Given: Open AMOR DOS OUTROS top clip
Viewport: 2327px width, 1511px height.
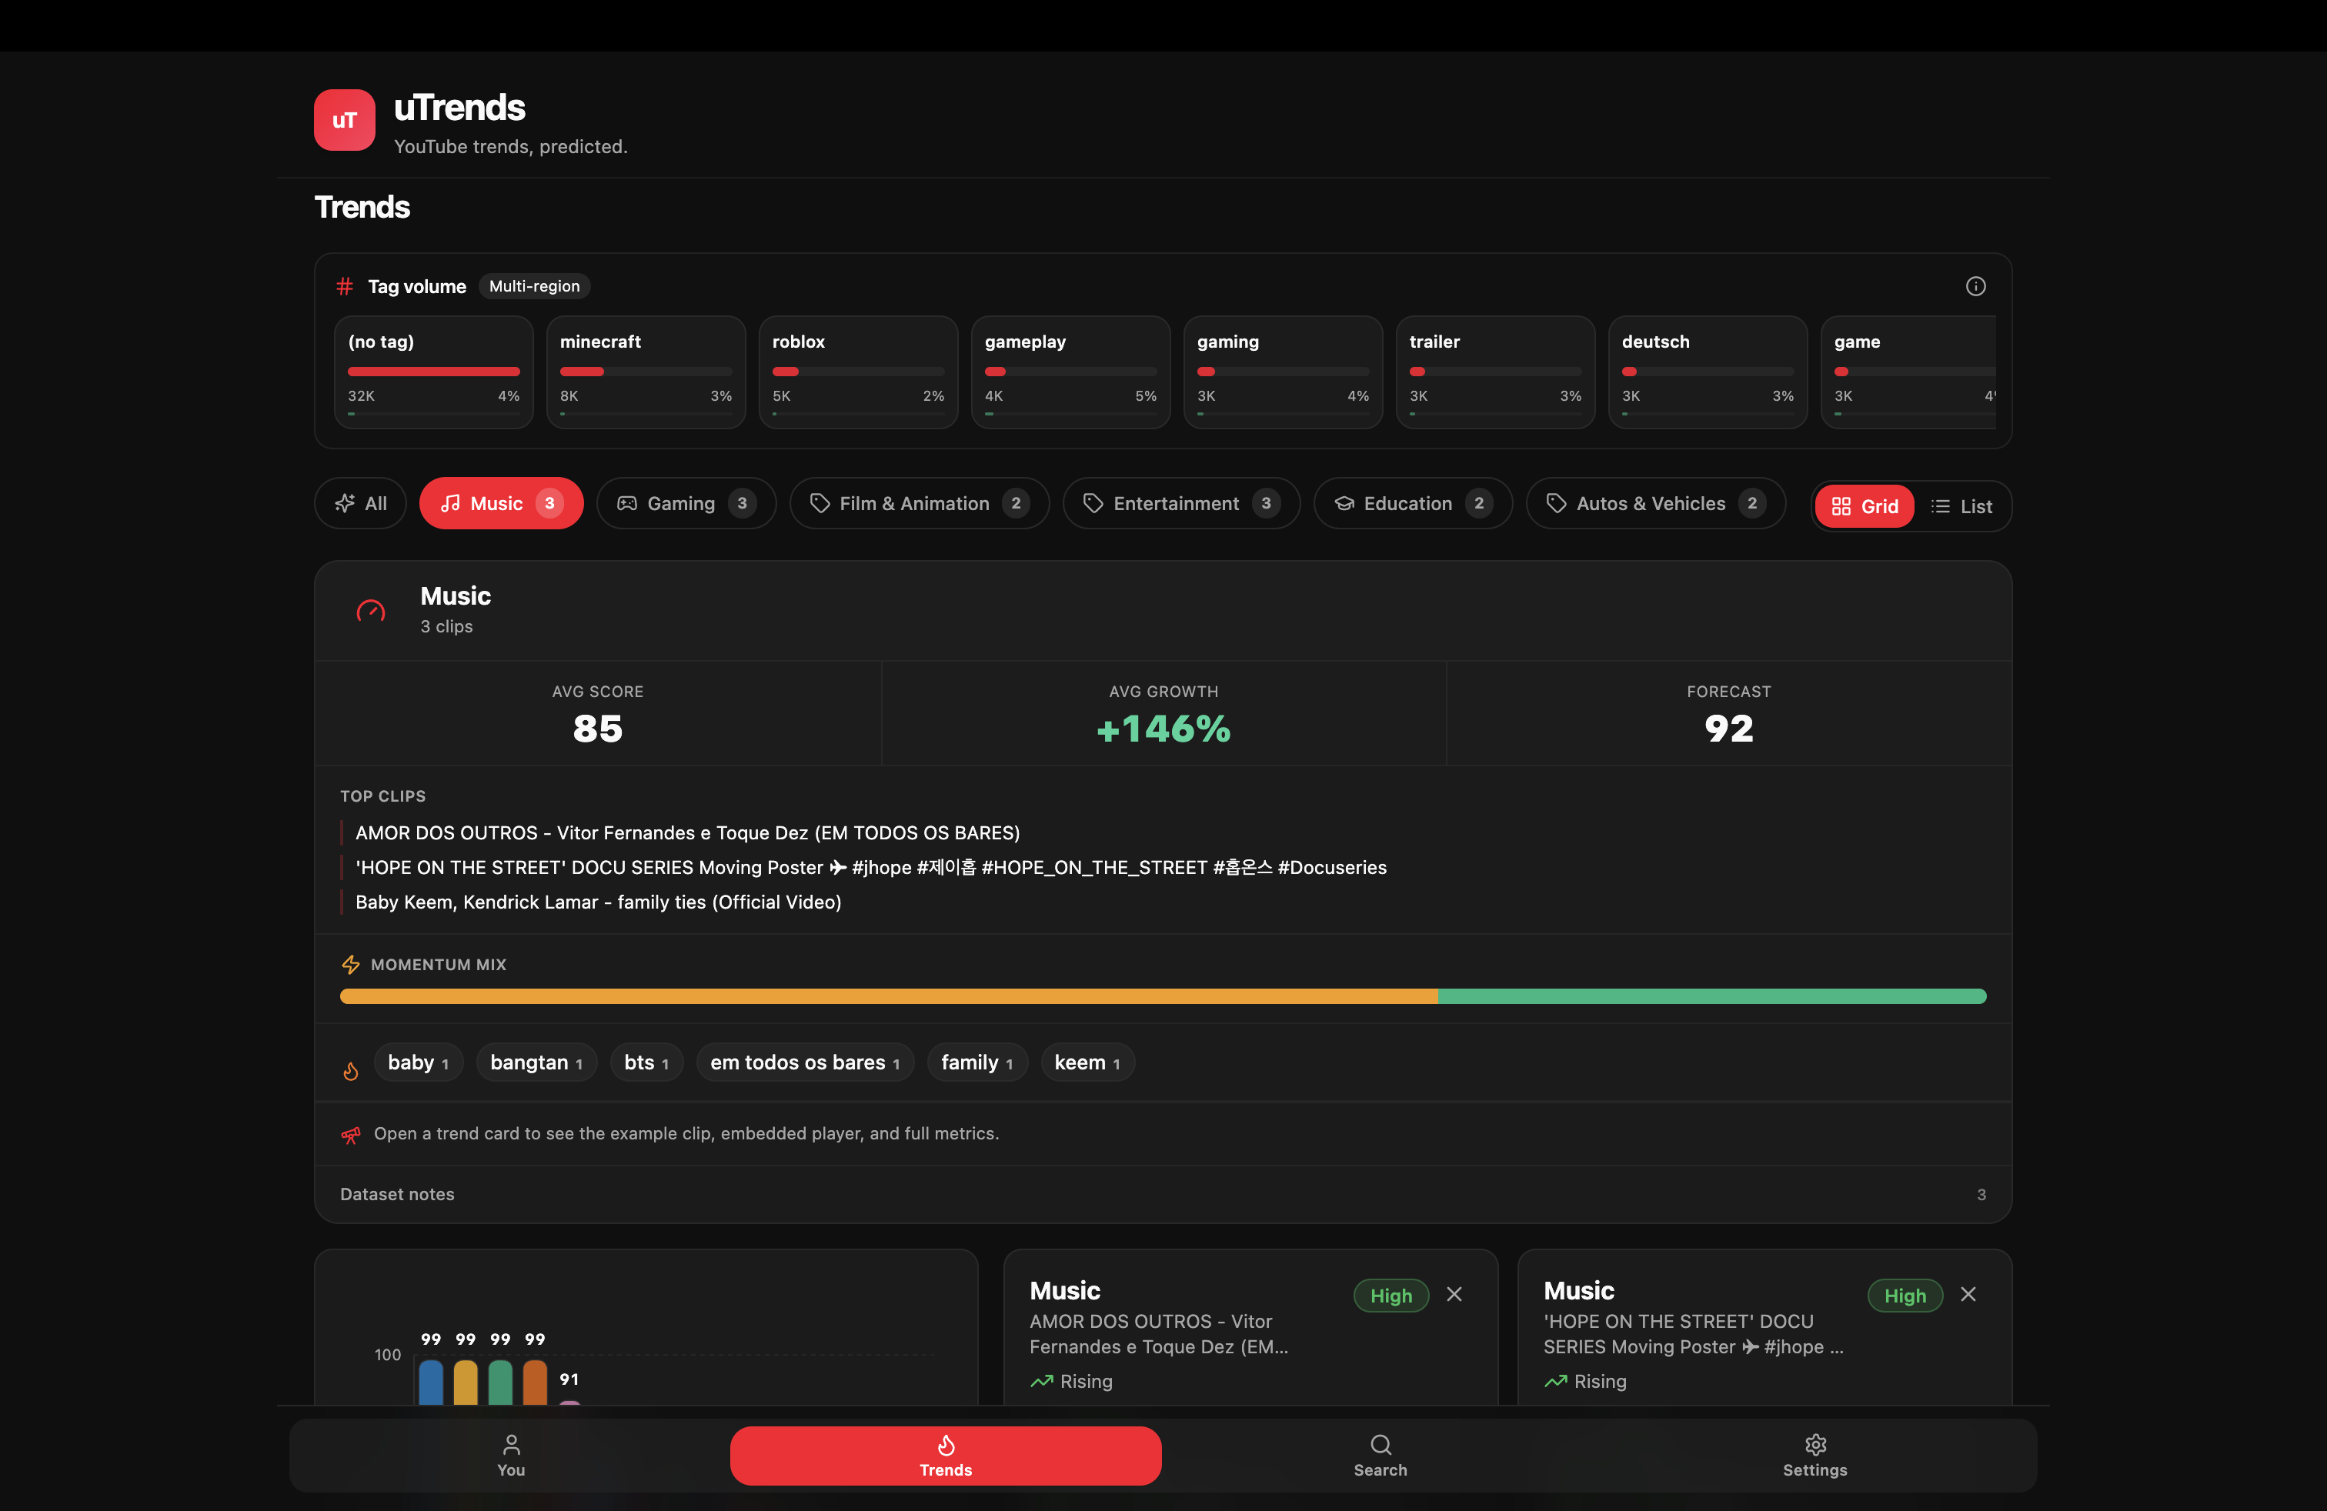Looking at the screenshot, I should coord(687,832).
